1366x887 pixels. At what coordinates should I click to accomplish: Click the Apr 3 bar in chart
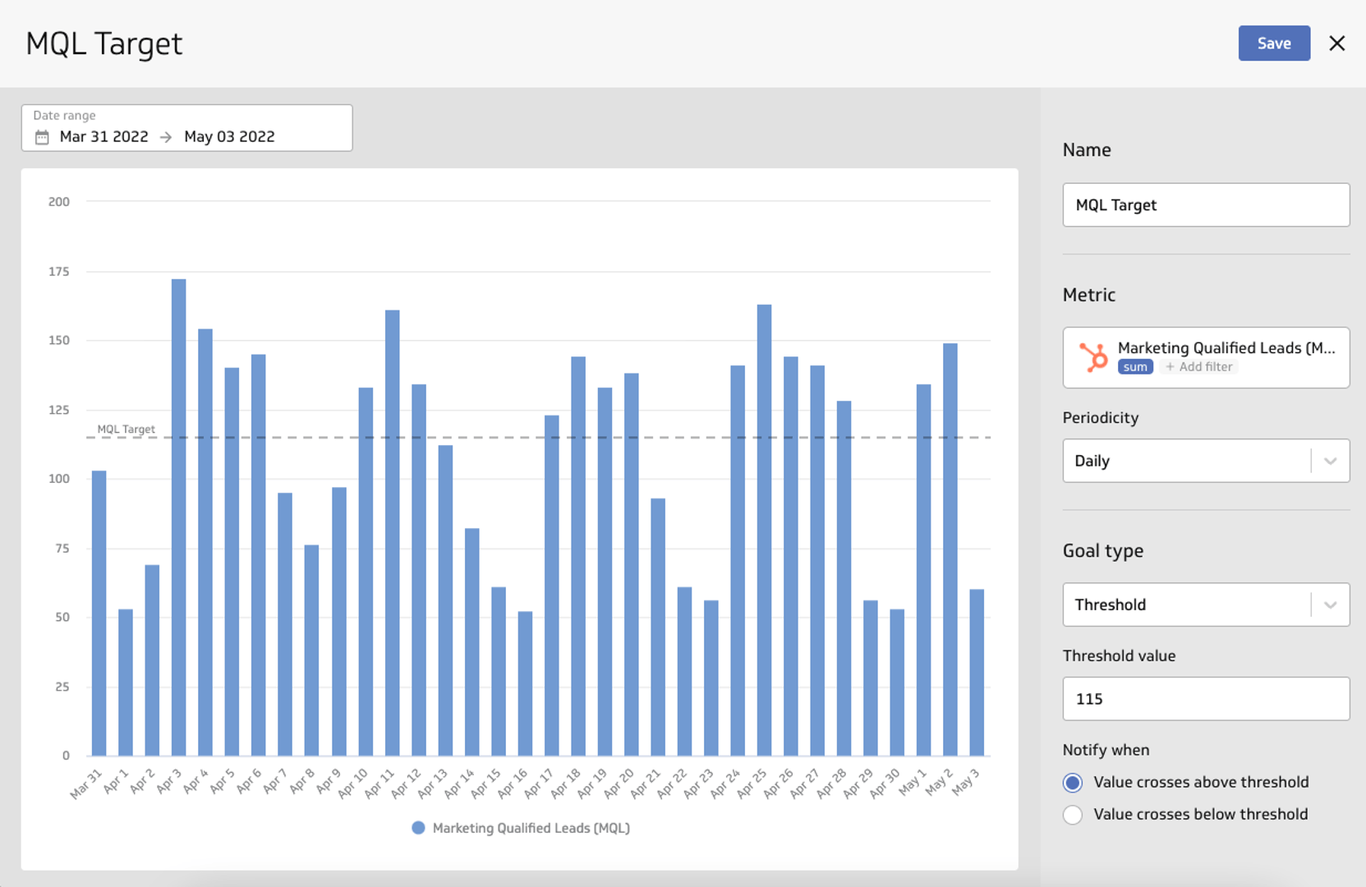pos(178,517)
